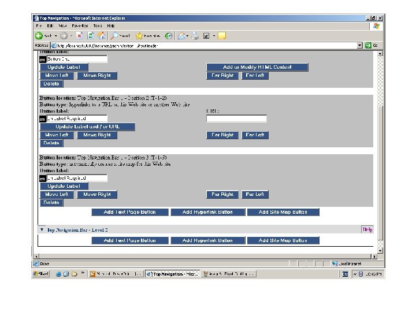Delete the Position 3 site map button
Screen dimensions: 416x312
51,202
